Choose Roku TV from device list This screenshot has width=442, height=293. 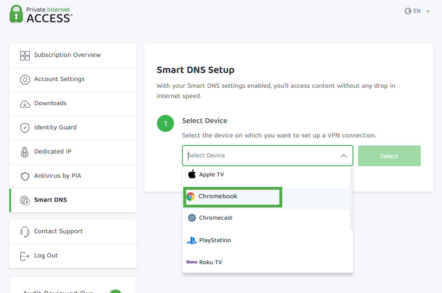266,262
